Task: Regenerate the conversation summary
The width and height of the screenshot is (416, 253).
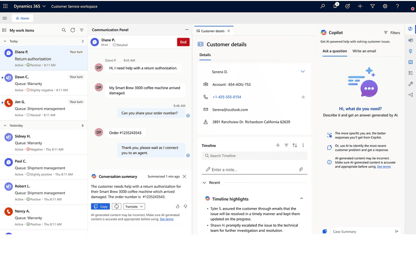Action: point(116,206)
